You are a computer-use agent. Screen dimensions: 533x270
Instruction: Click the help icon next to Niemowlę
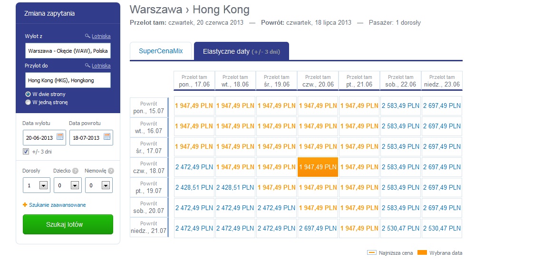coord(111,171)
